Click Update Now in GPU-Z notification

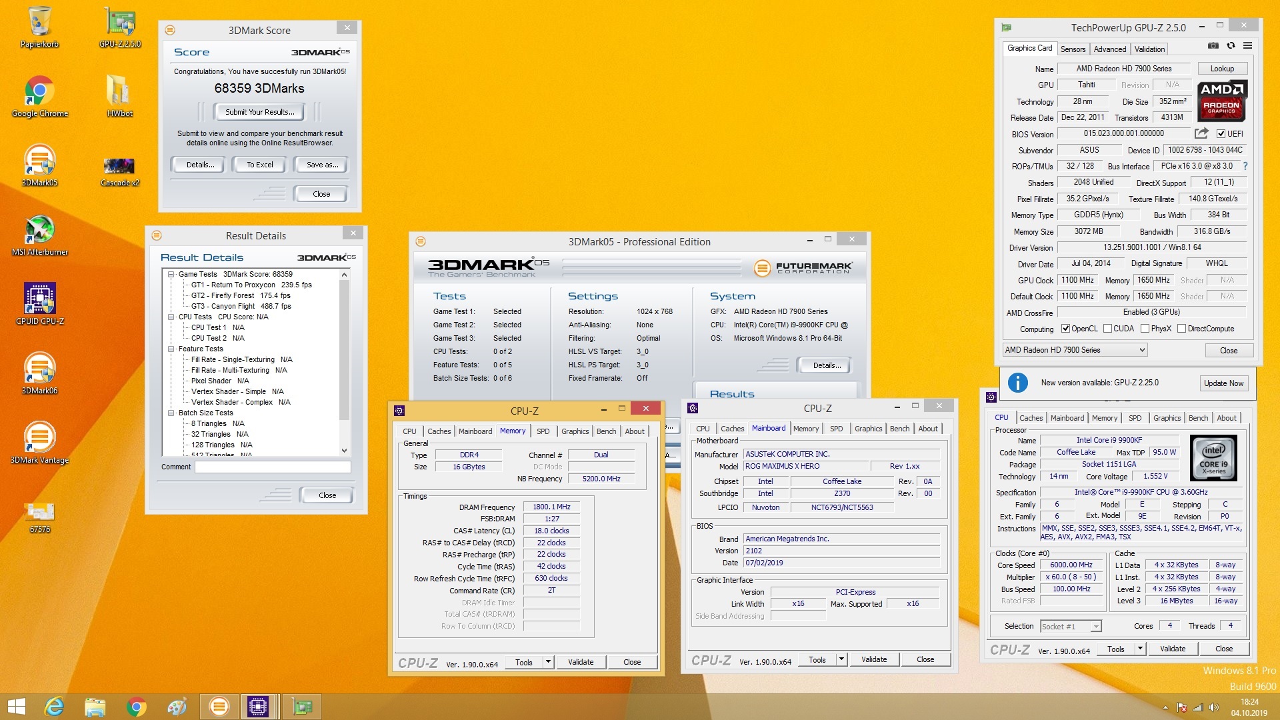click(x=1223, y=383)
